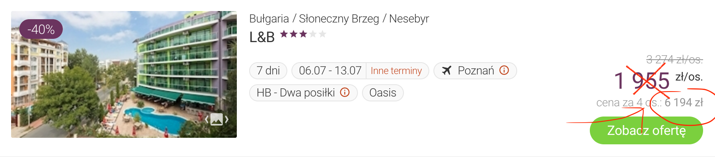
Task: Click the photo gallery image icon
Action: [x=216, y=119]
